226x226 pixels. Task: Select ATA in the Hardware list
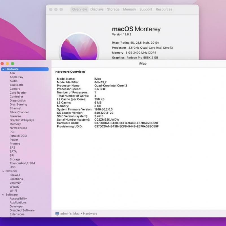coord(12,73)
